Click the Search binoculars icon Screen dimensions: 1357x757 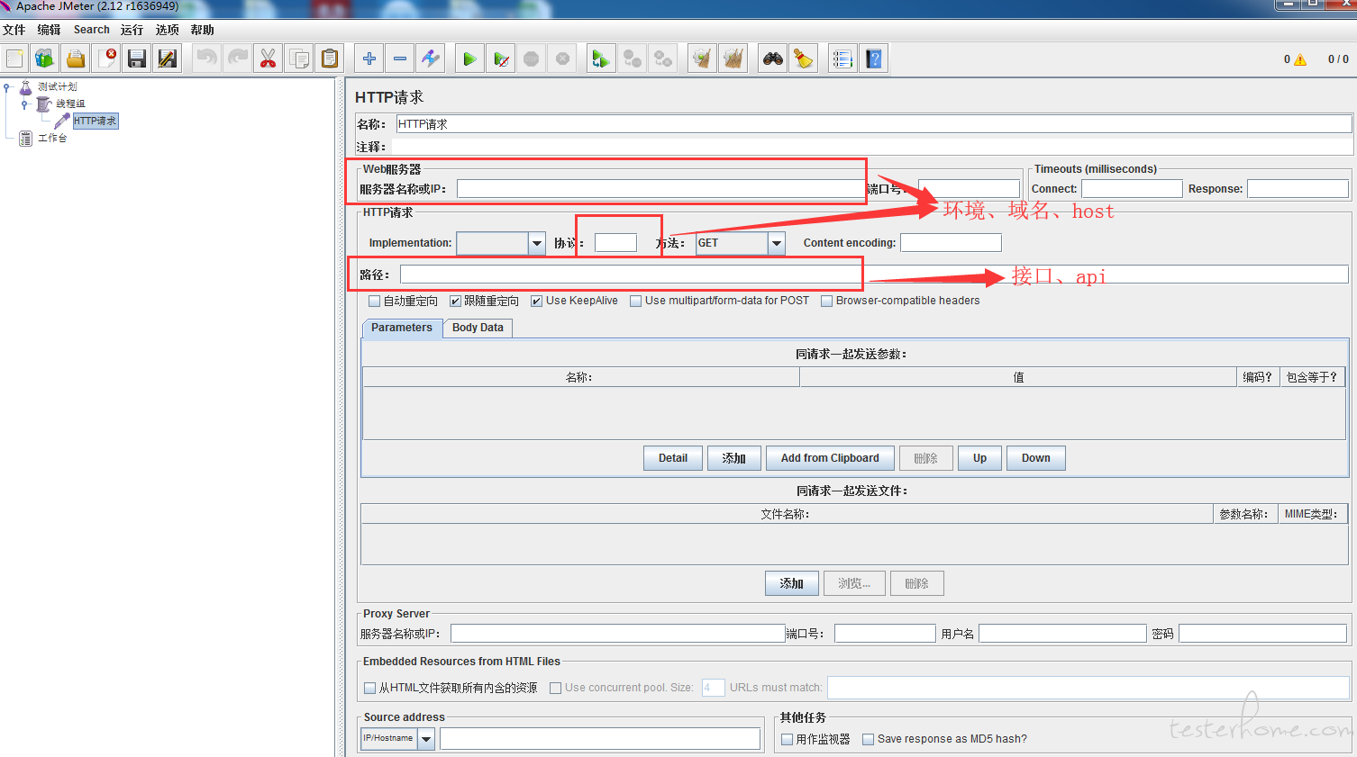coord(773,59)
